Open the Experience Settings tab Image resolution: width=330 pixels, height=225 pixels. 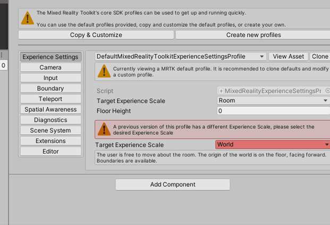(x=50, y=57)
